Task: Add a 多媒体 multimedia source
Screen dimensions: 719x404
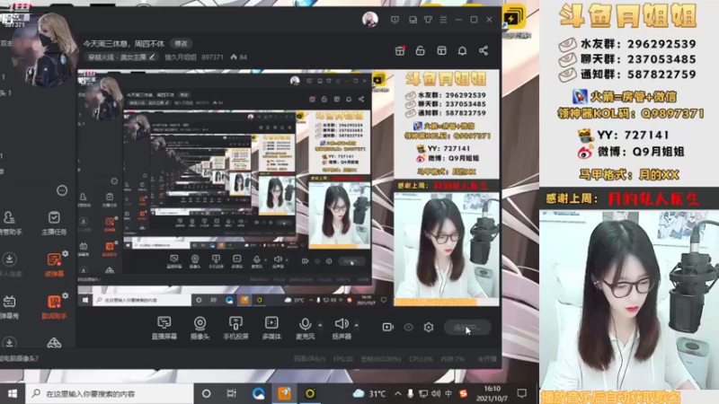Action: pos(271,328)
